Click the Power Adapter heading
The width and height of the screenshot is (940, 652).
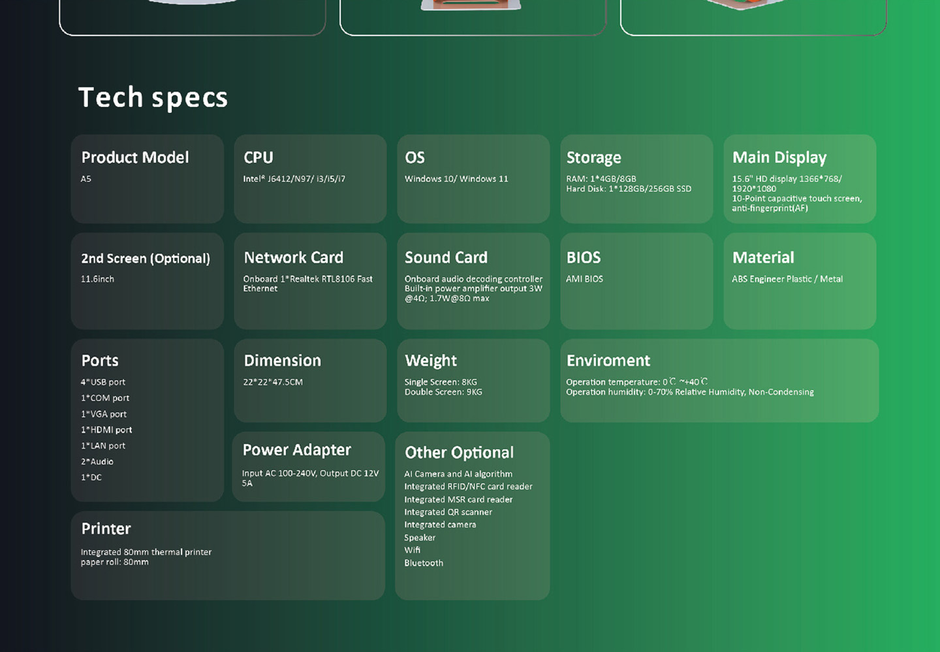[296, 450]
